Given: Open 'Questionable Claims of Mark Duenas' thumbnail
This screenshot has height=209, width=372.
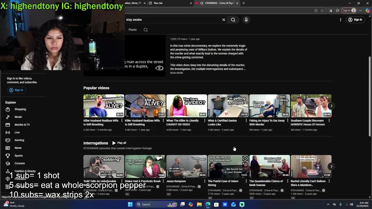Looking at the screenshot, I should coord(269,166).
